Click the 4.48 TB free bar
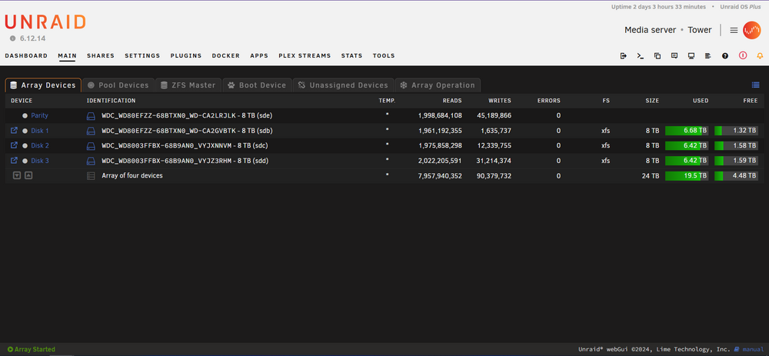769x356 pixels. point(736,175)
